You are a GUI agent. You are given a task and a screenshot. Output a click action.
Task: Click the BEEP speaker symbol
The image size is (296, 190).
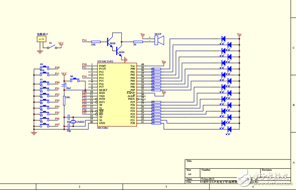coord(160,41)
